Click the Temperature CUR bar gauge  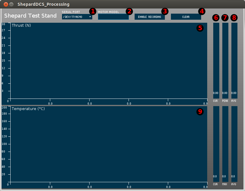coord(216,144)
